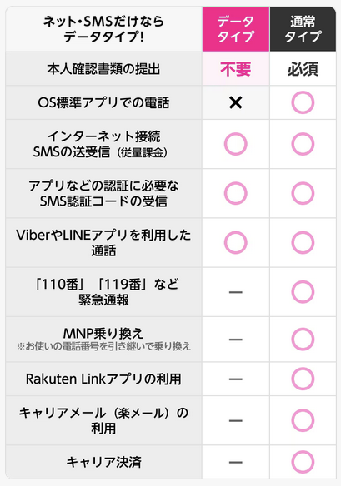This screenshot has width=341, height=486.
Task: Click the dark 通常タイプ column header
Action: (x=303, y=29)
